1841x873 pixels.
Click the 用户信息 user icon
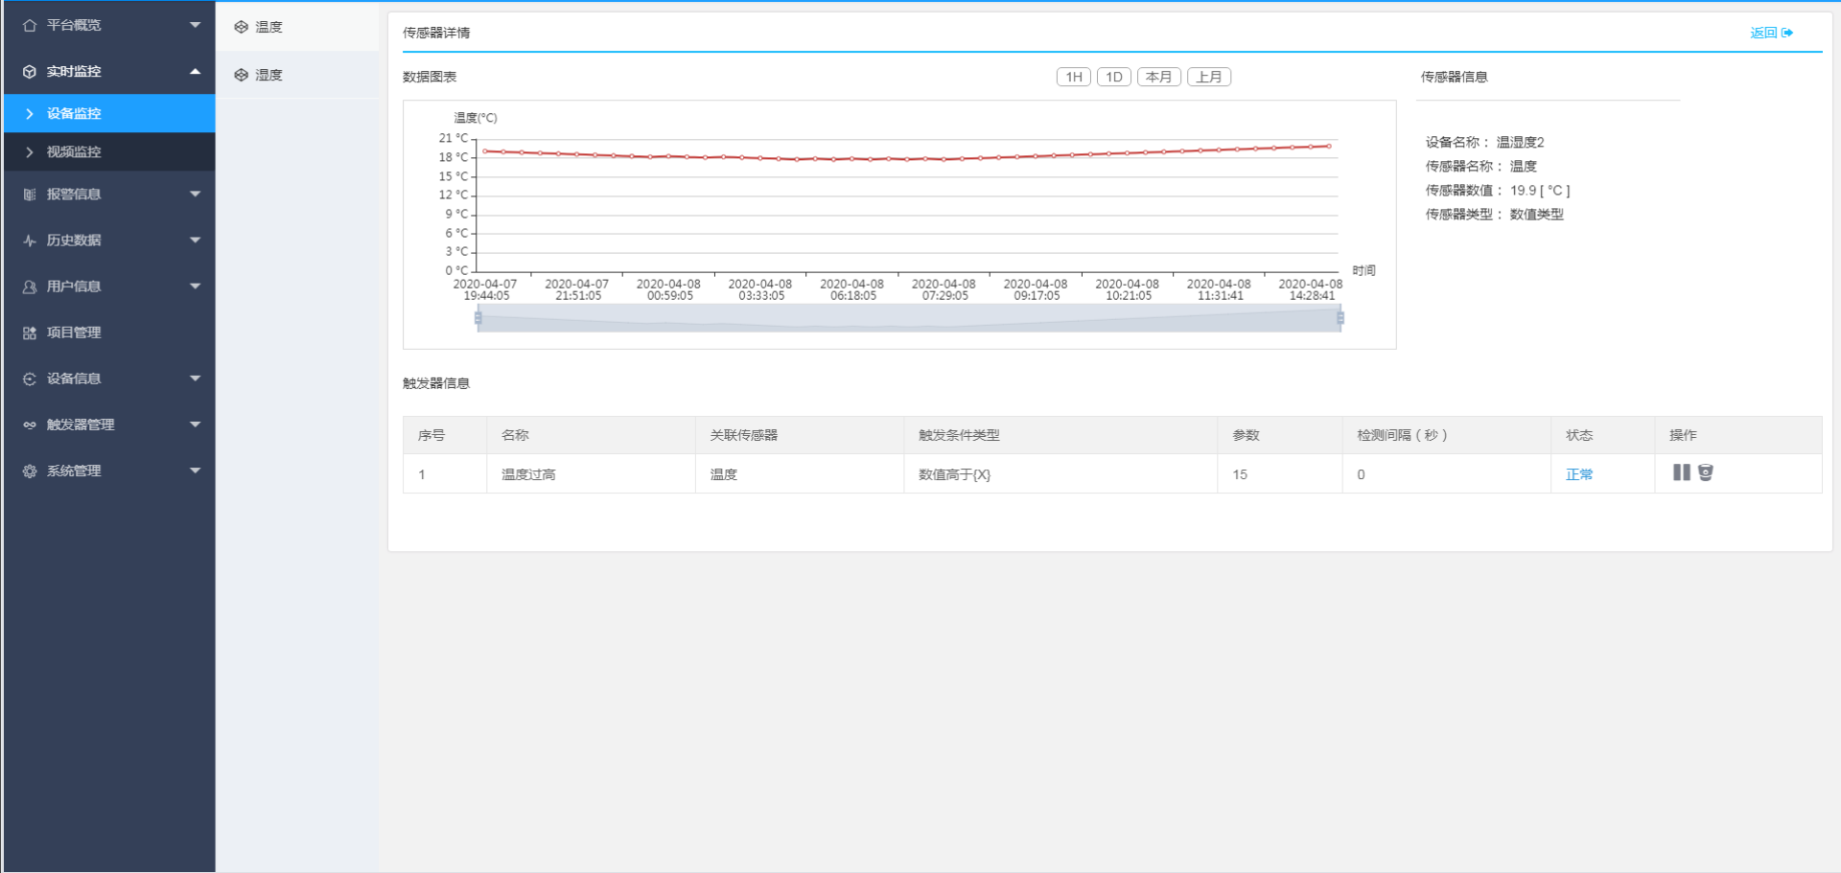[x=30, y=287]
